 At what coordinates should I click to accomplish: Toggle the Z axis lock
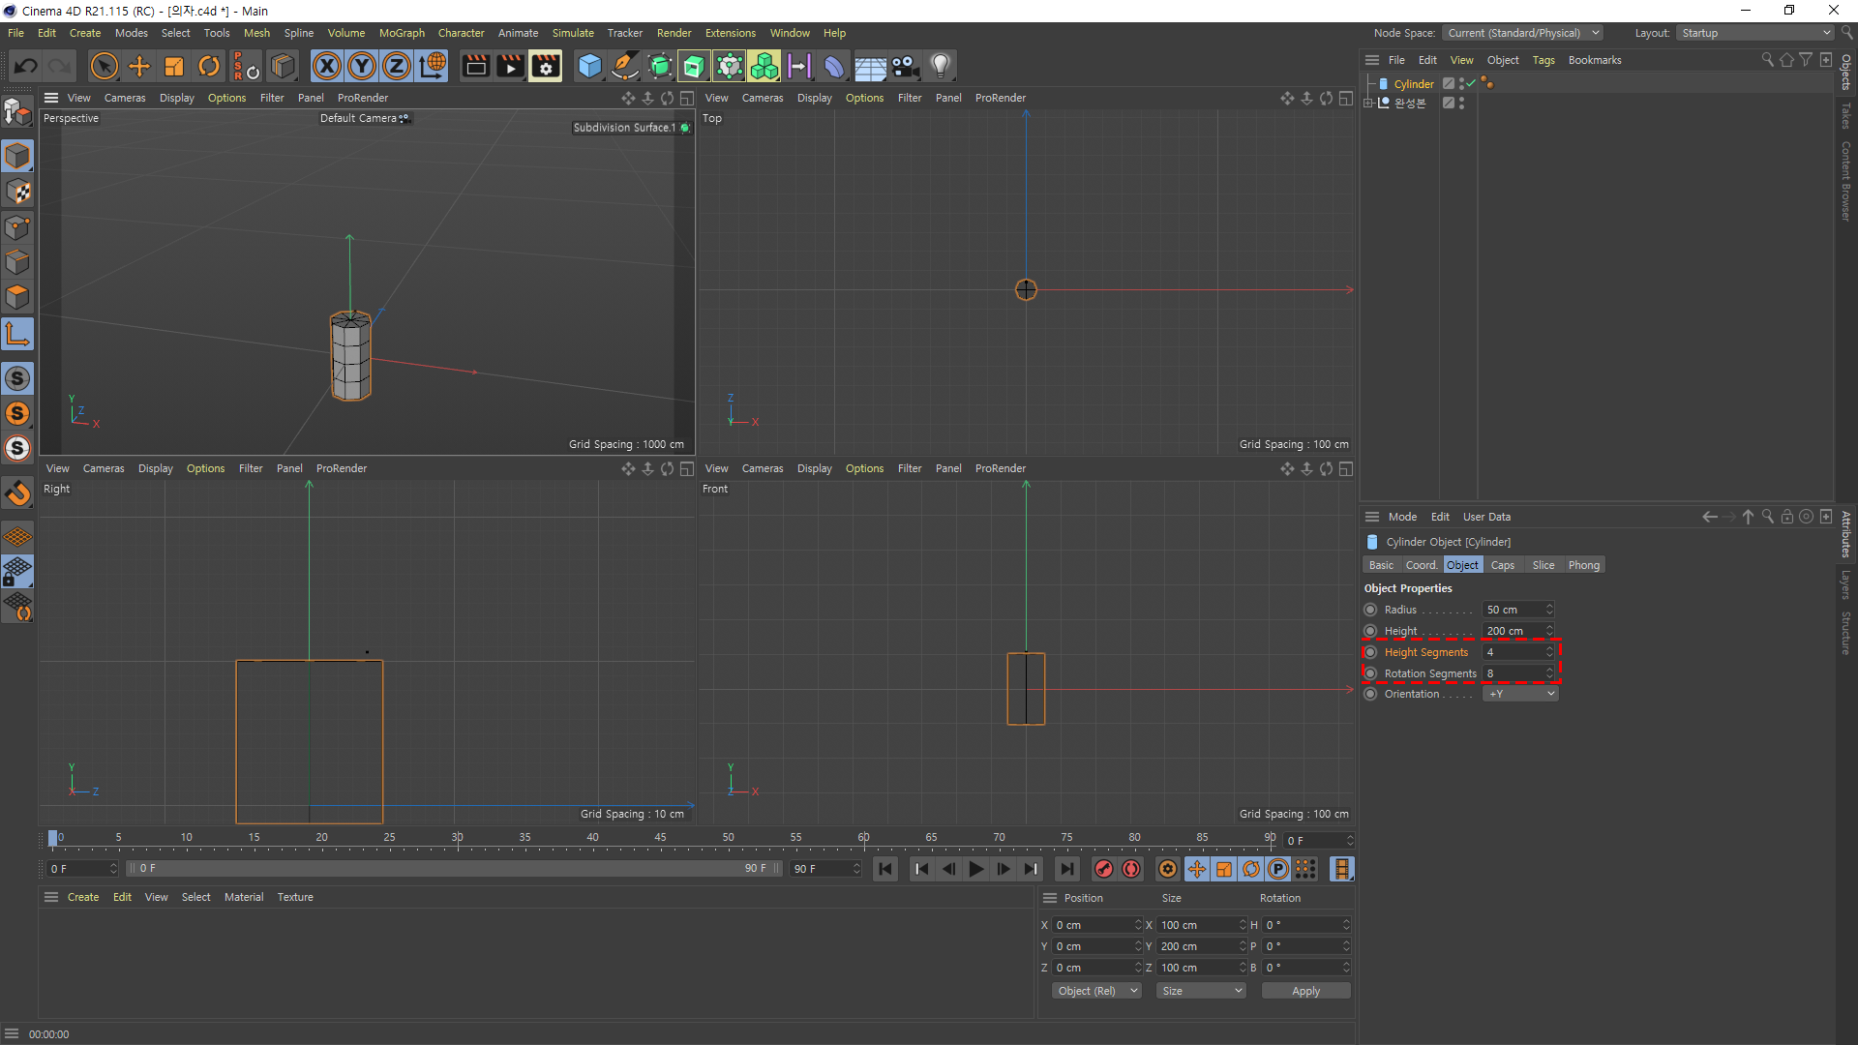(397, 66)
